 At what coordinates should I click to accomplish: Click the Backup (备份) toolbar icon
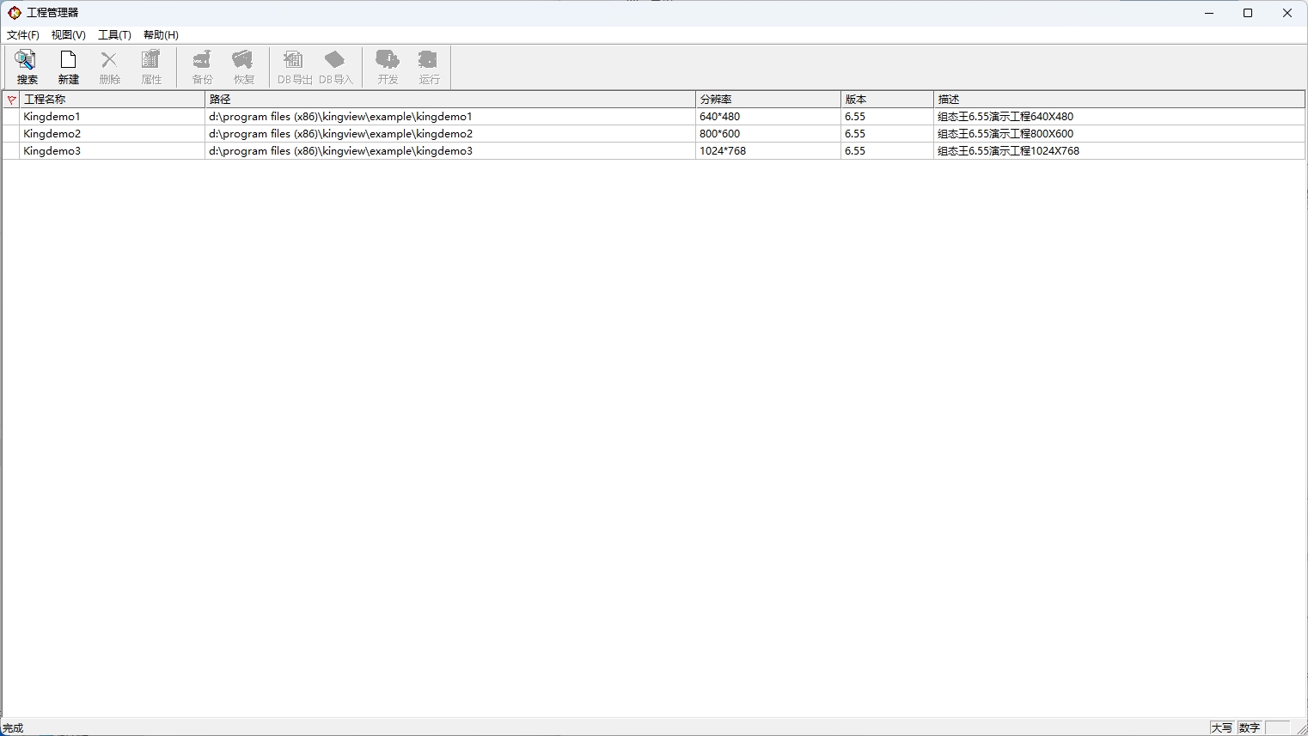coord(202,66)
